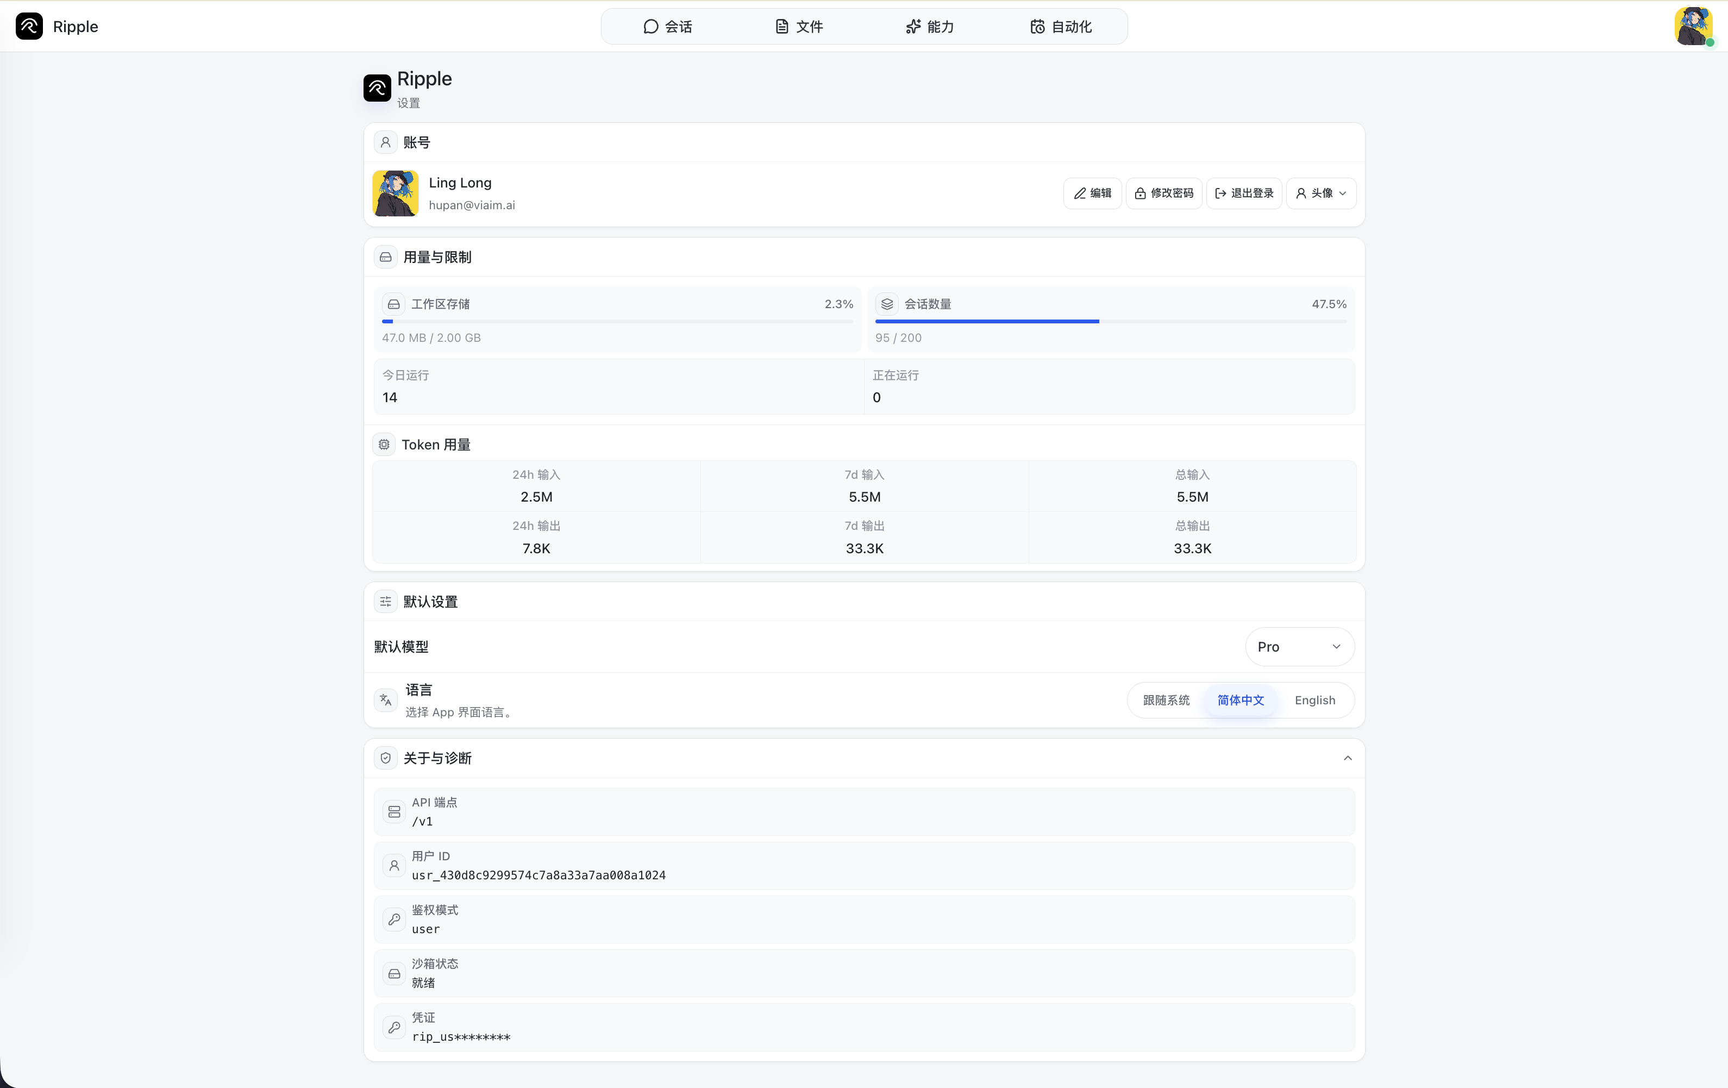The image size is (1728, 1088).
Task: Click Ling Long's profile avatar picture
Action: point(396,193)
